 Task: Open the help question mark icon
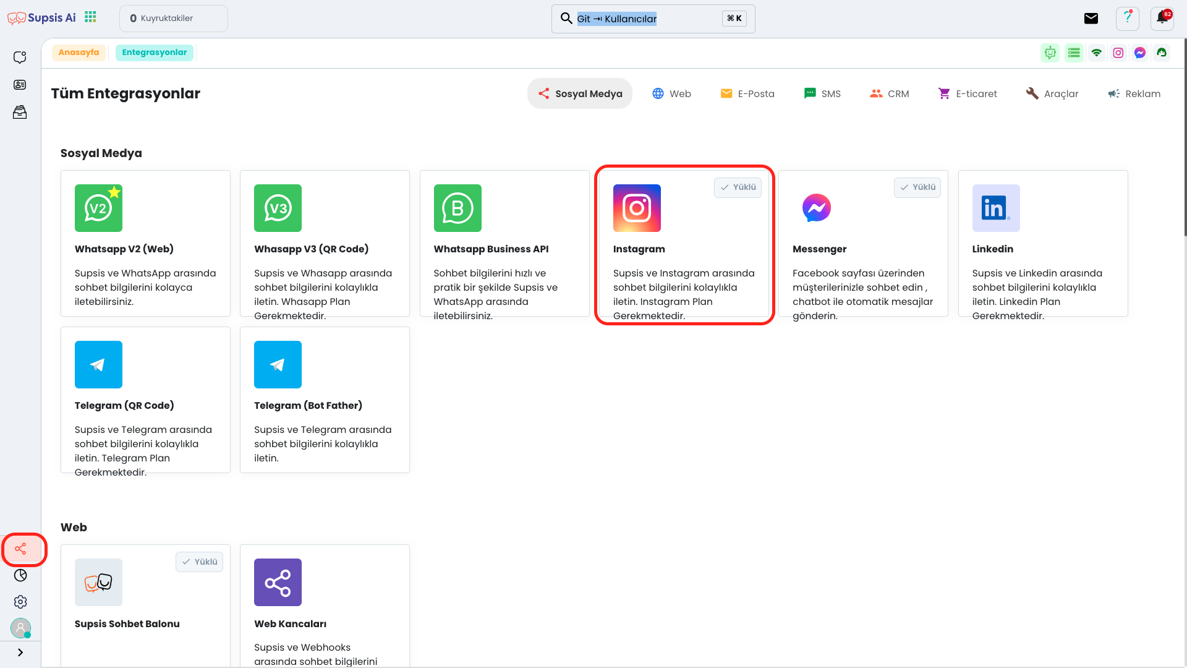click(x=1128, y=19)
